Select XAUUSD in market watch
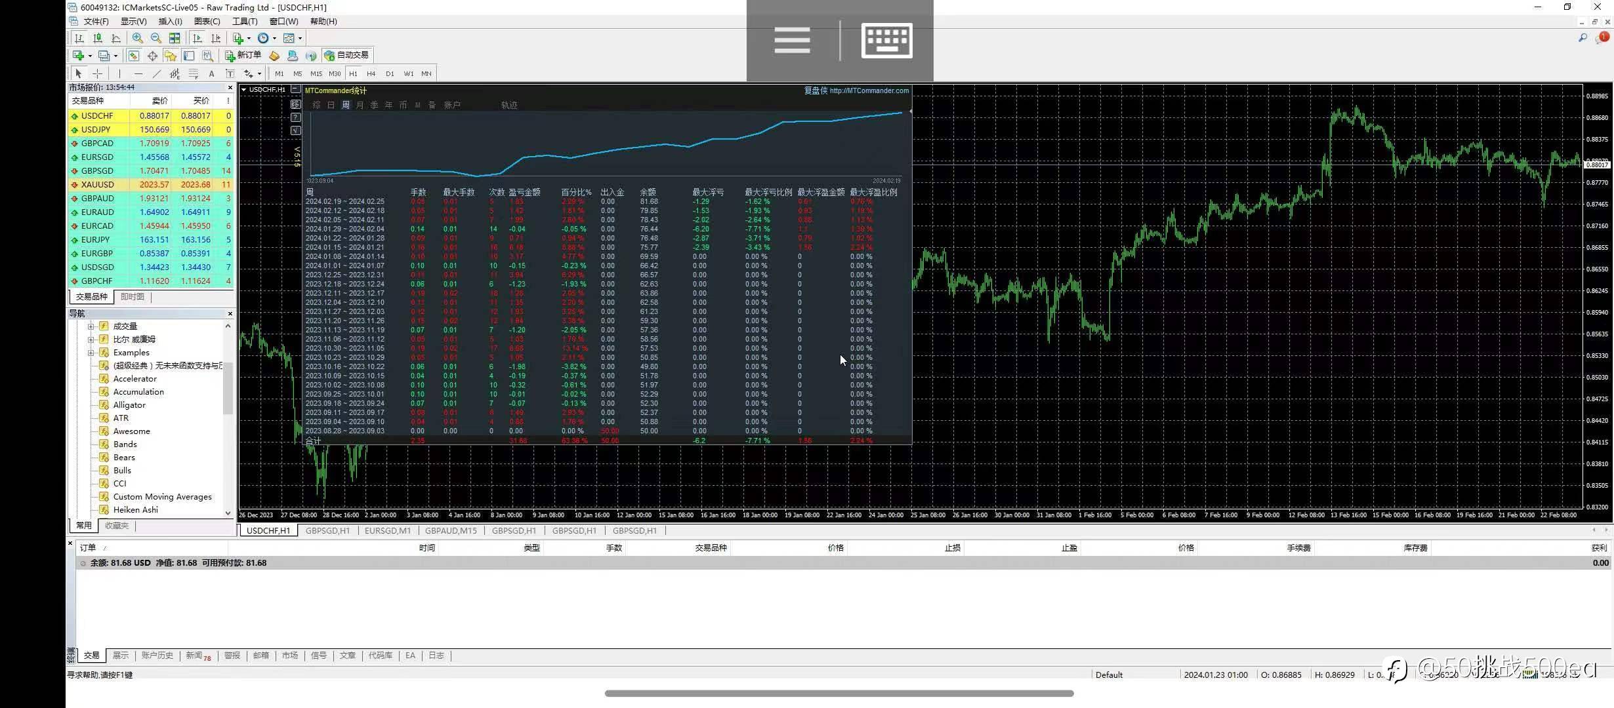Viewport: 1614px width, 708px height. click(x=98, y=184)
